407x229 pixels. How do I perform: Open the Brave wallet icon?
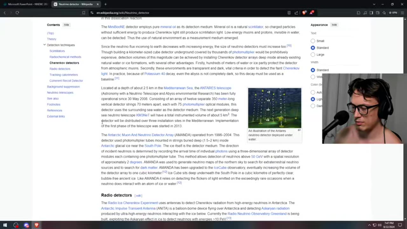pyautogui.click(x=377, y=13)
